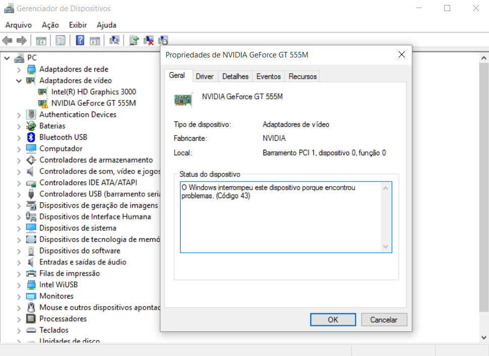Click the Intel(R) HD Graphics 3000 adapter icon
The height and width of the screenshot is (356, 489).
pyautogui.click(x=42, y=92)
